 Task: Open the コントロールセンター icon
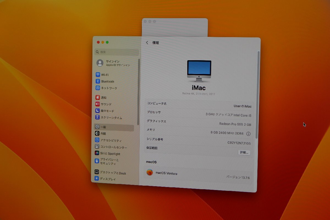point(97,147)
